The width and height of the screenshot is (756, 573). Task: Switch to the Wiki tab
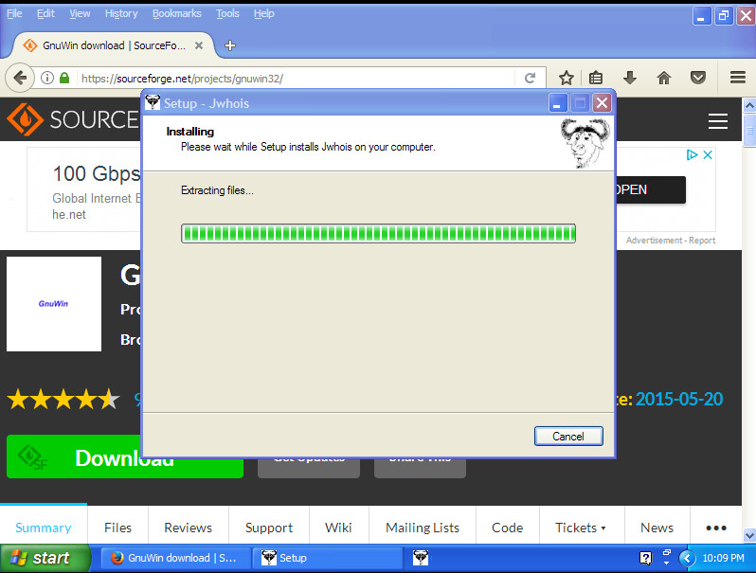click(338, 528)
